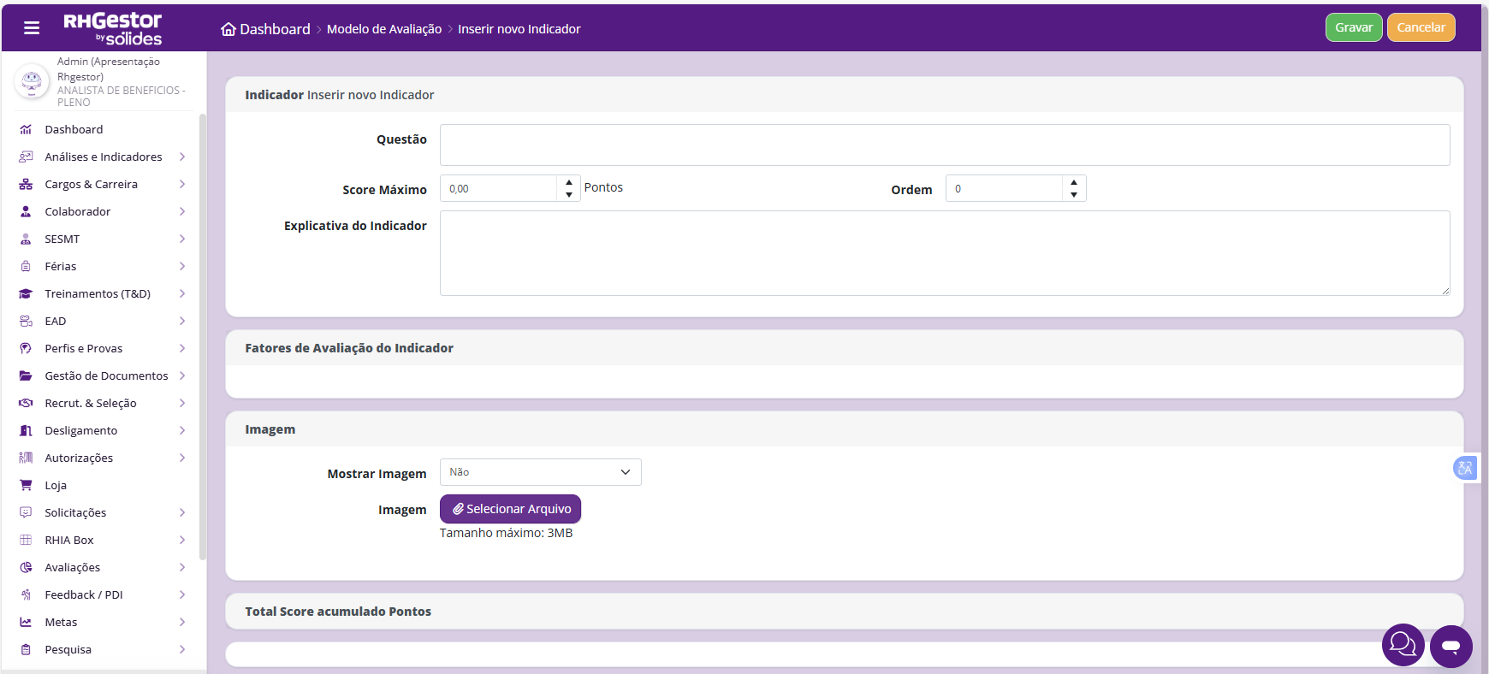This screenshot has height=674, width=1489.
Task: Click Selecionar Arquivo upload button
Action: pyautogui.click(x=511, y=509)
